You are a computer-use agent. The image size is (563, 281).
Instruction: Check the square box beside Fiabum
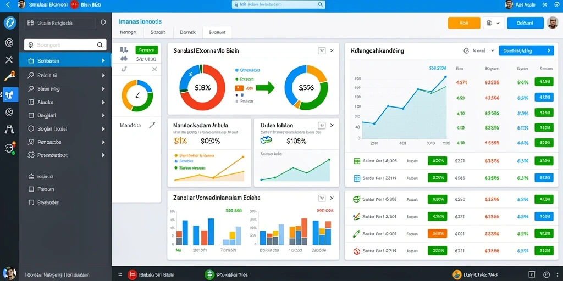click(31, 189)
